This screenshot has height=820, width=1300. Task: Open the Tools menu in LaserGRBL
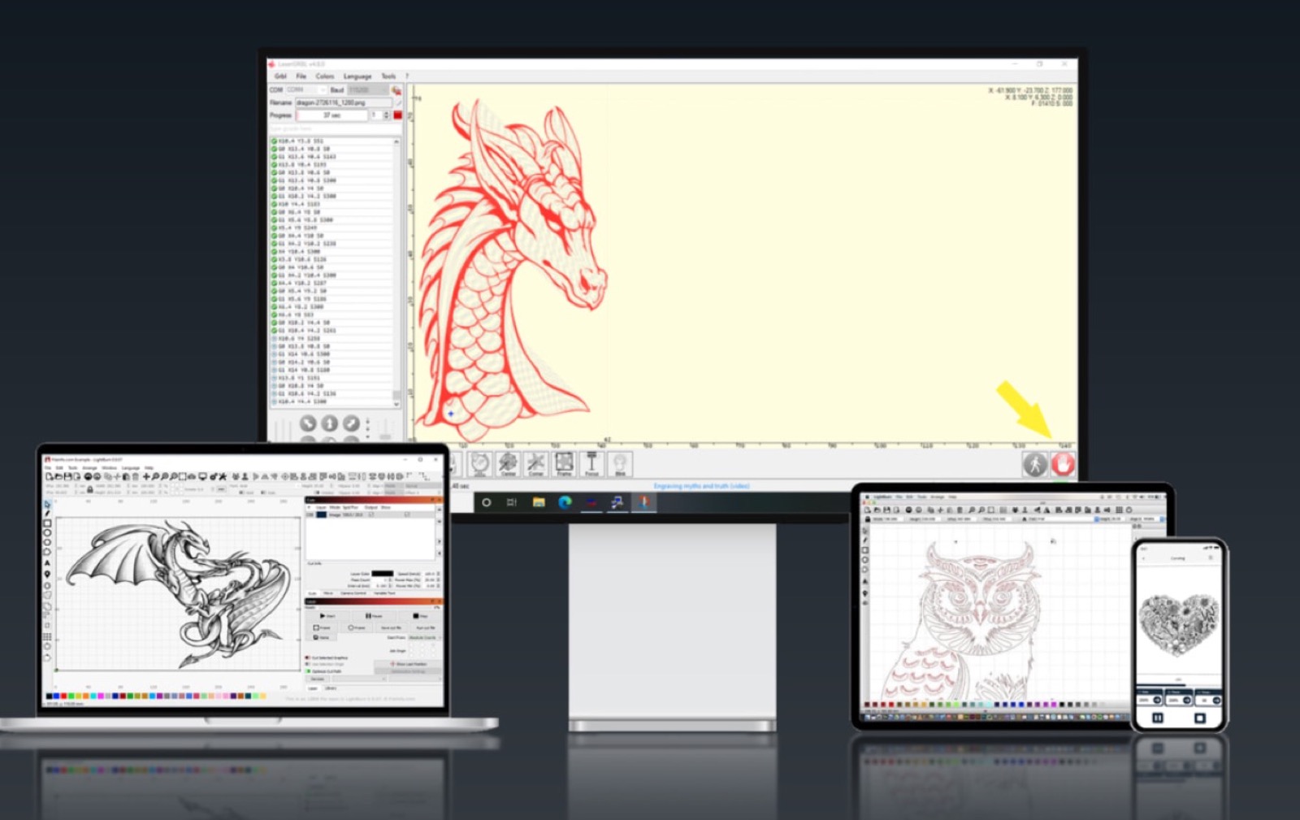[389, 76]
